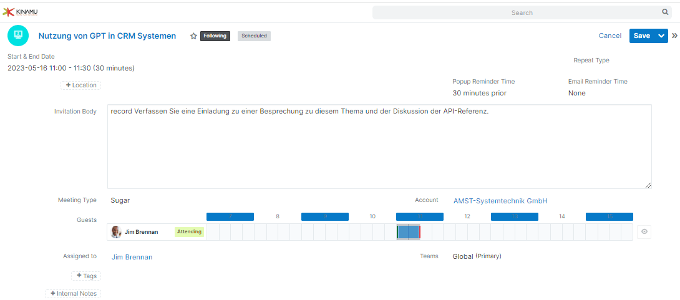680x300 pixels.
Task: Click the Meeting Type value Sugar
Action: (x=120, y=201)
